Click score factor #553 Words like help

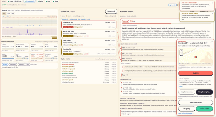tap(148, 48)
